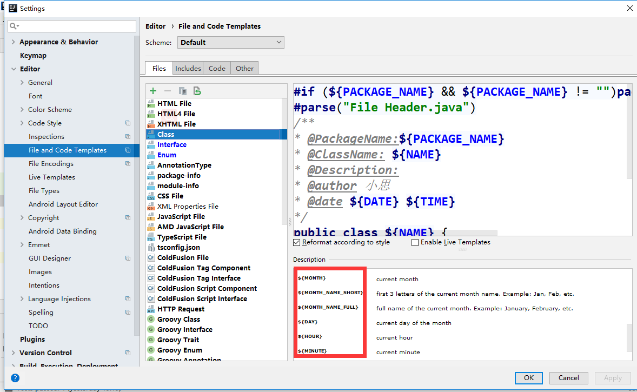The width and height of the screenshot is (637, 392).
Task: Click the Cancel button
Action: [568, 378]
